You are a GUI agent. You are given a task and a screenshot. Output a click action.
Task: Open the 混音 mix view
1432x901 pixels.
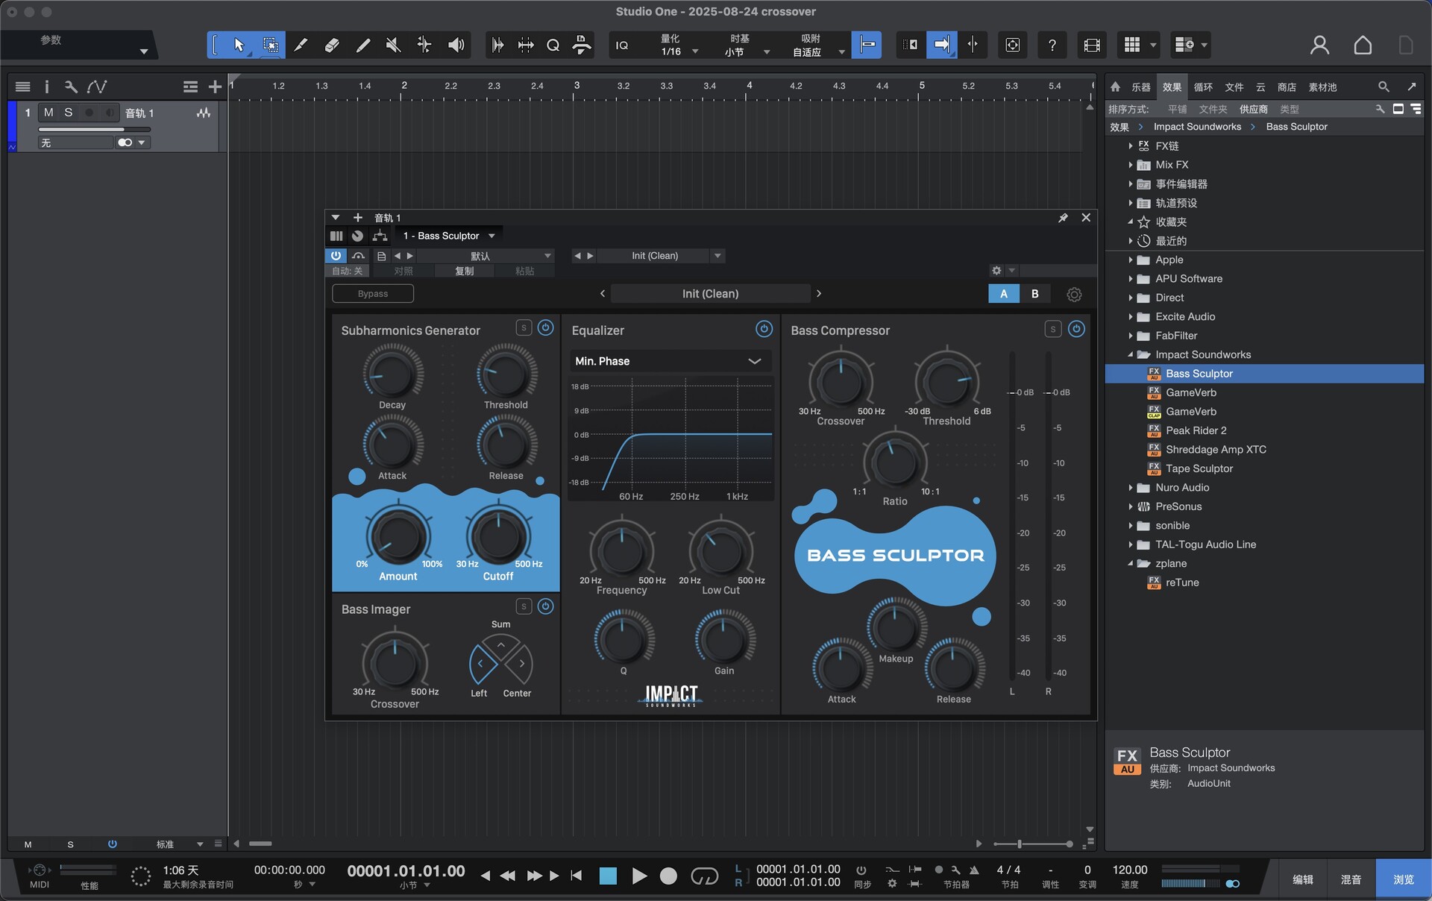(x=1351, y=879)
